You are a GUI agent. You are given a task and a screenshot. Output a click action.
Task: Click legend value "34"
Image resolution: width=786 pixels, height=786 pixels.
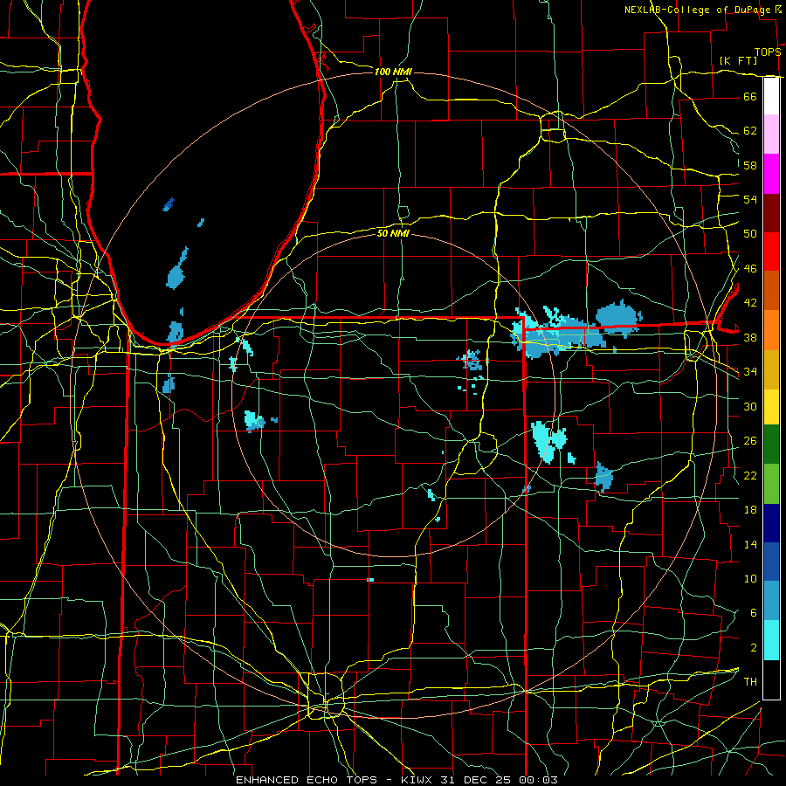coord(750,372)
